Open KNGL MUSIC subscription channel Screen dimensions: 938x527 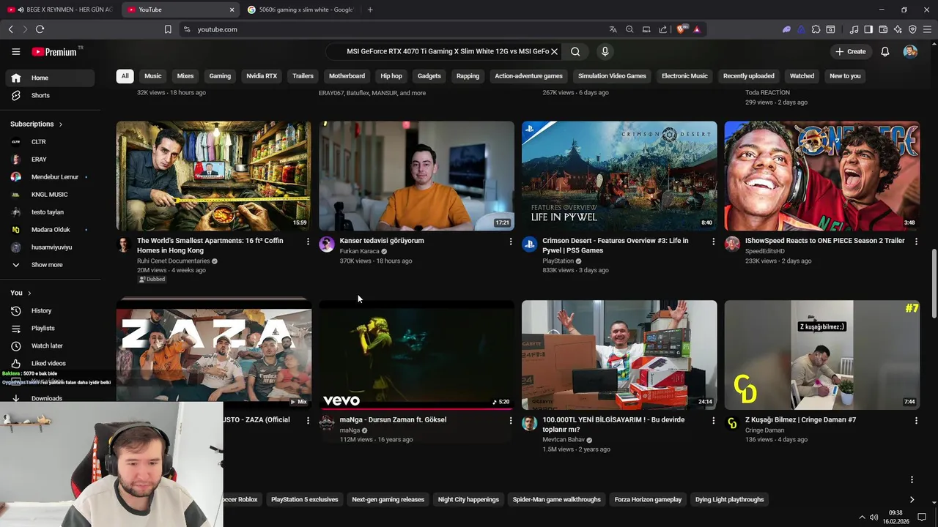click(x=51, y=195)
